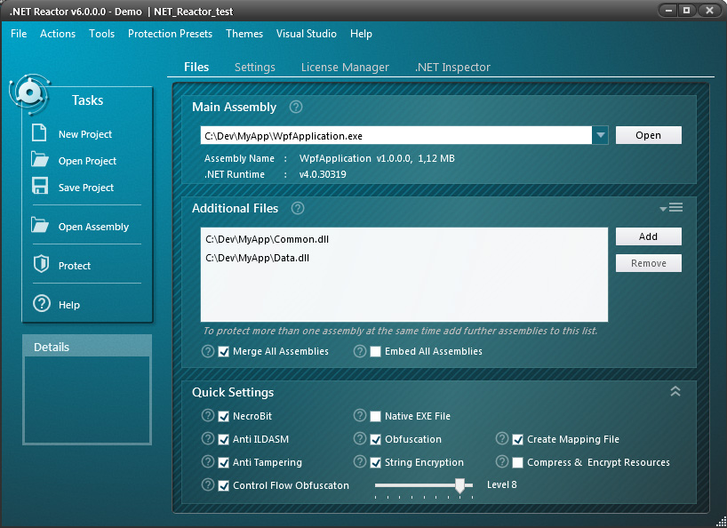Click the help icon next to NecroBit
The width and height of the screenshot is (727, 528).
coord(208,415)
